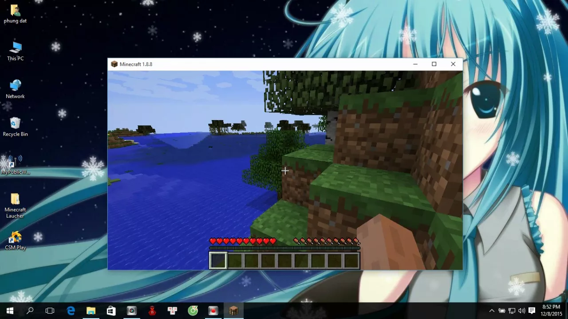
Task: Open Task View from the taskbar
Action: (50, 311)
